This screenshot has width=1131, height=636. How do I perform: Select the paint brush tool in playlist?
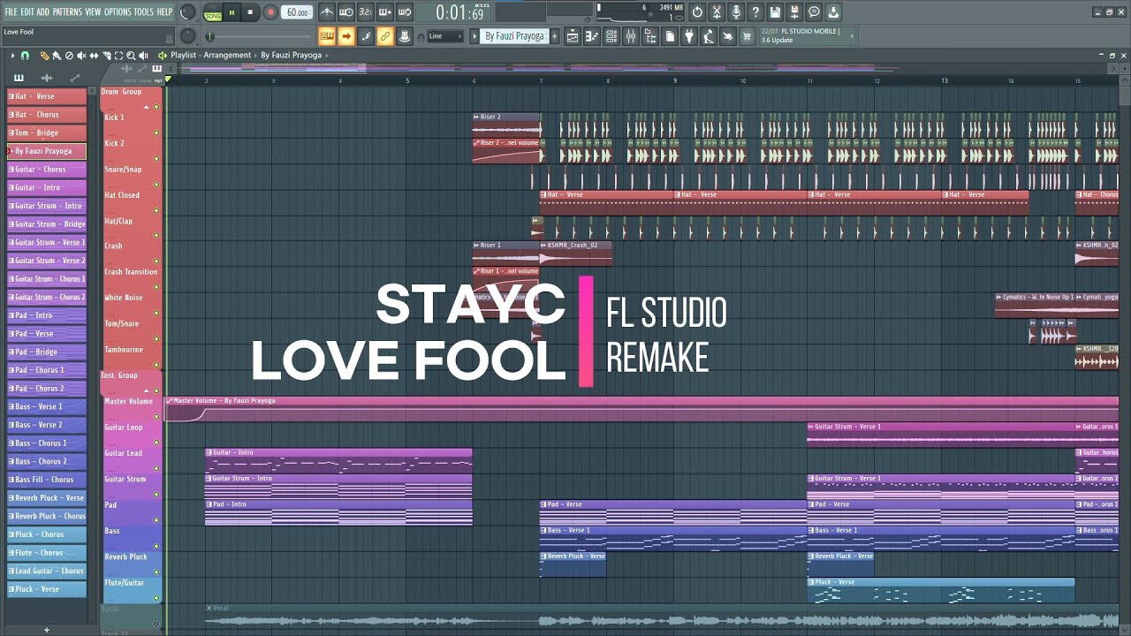point(57,56)
